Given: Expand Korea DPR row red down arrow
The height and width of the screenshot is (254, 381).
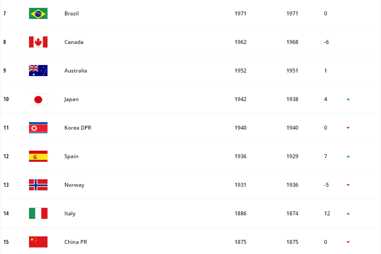Looking at the screenshot, I should click(348, 128).
